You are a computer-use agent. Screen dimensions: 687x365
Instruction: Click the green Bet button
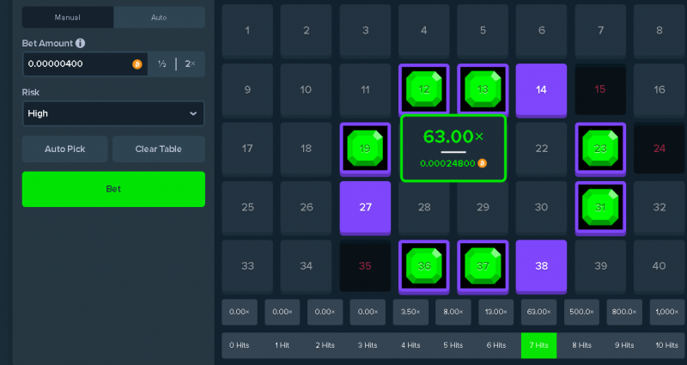tap(113, 189)
